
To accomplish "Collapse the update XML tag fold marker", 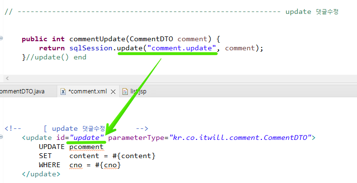I will click(1, 137).
